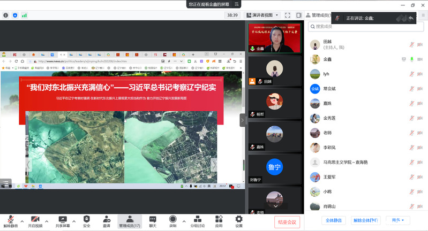Click the Share Screen (共享屏幕) icon

[62, 221]
